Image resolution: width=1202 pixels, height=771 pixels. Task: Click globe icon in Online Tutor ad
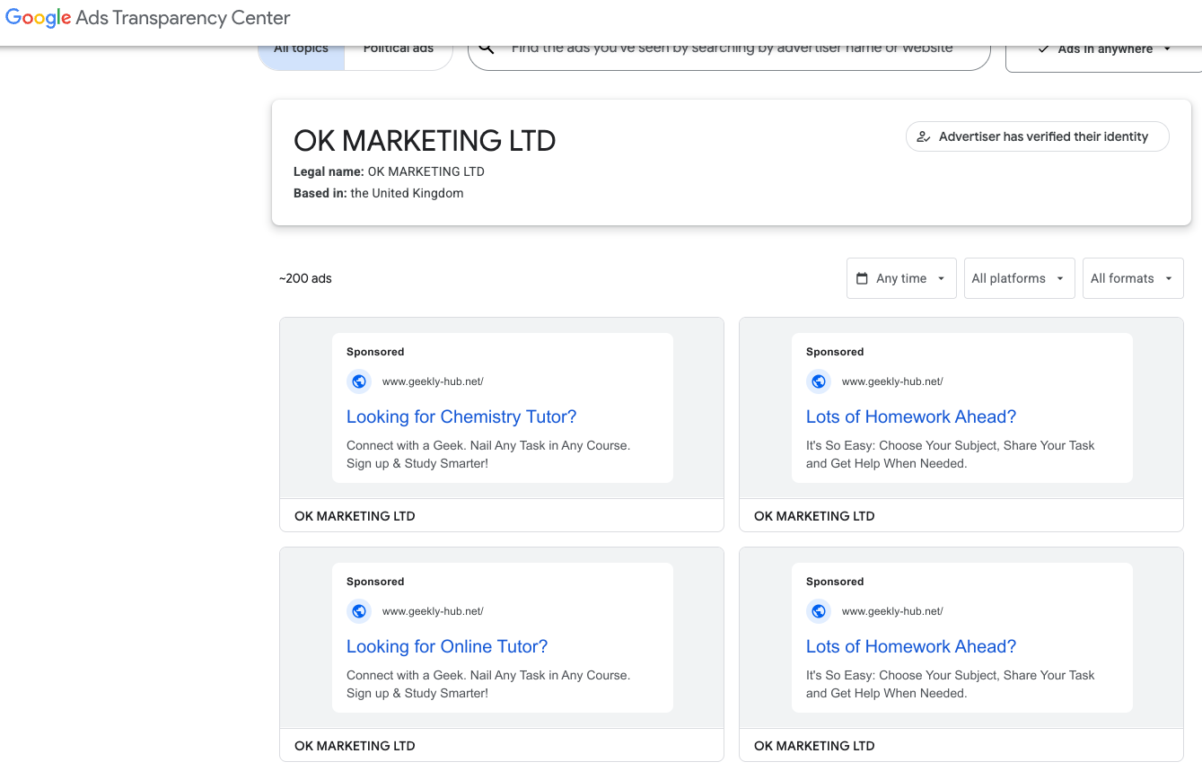[359, 611]
